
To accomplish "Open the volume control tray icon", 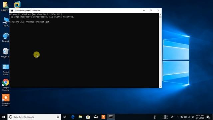I will (193, 117).
